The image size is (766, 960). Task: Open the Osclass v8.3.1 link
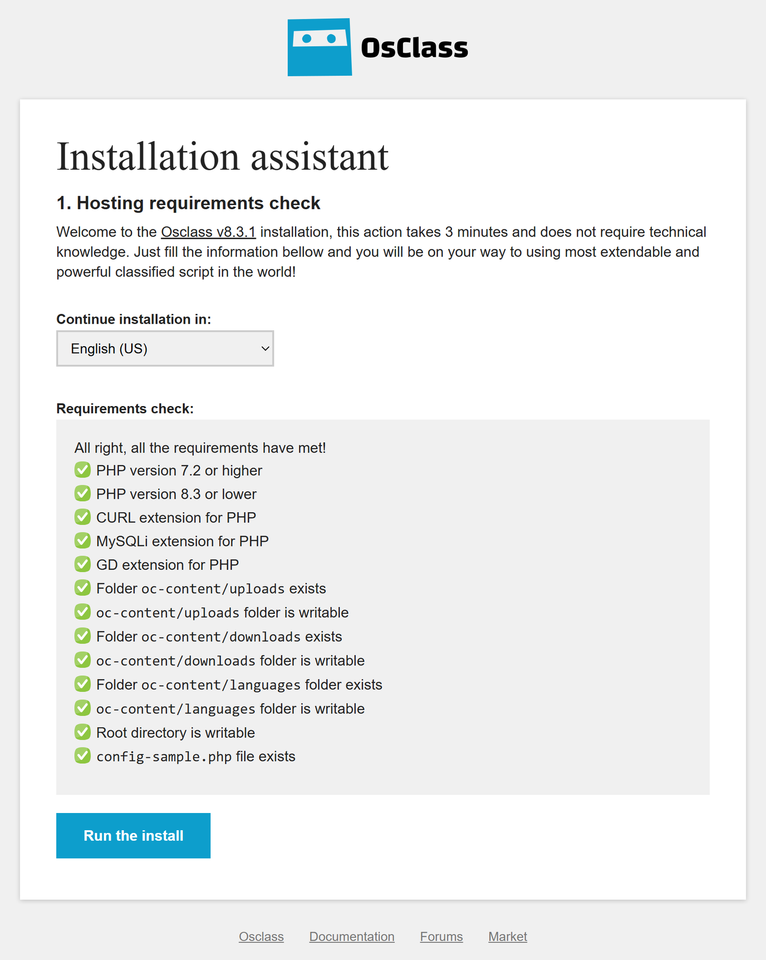tap(208, 232)
